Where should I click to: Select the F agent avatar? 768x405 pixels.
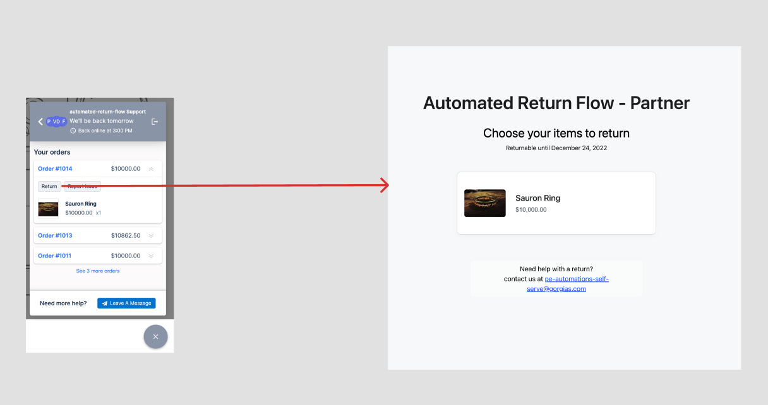click(64, 121)
